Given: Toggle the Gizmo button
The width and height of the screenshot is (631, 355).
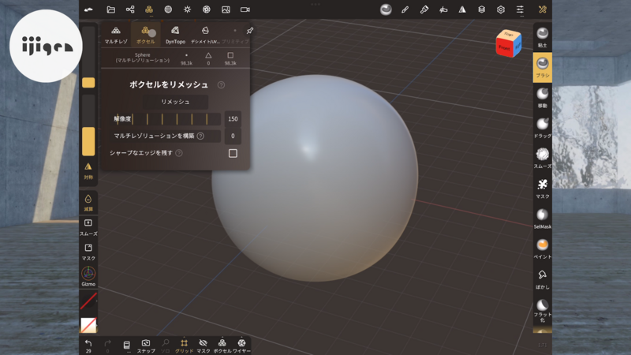Looking at the screenshot, I should tap(88, 276).
